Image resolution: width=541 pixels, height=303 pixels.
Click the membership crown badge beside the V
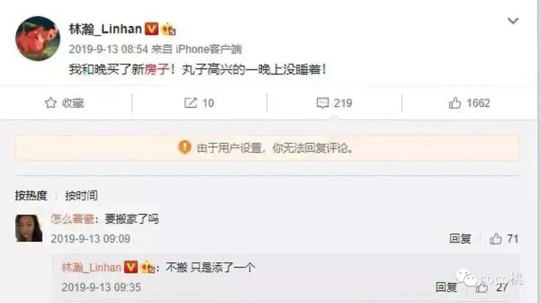169,29
